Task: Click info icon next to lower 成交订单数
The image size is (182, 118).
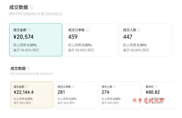Action: [x=73, y=87]
